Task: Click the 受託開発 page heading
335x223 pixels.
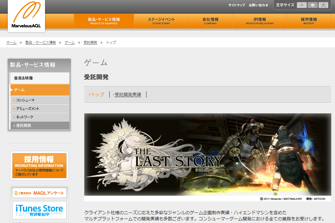Action: [x=96, y=77]
